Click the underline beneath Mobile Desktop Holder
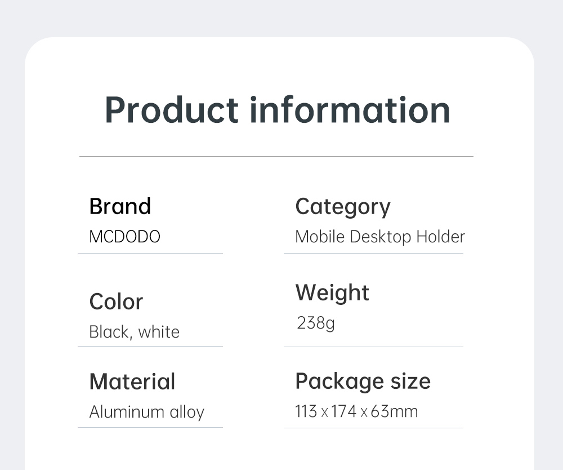Image resolution: width=563 pixels, height=470 pixels. (373, 254)
